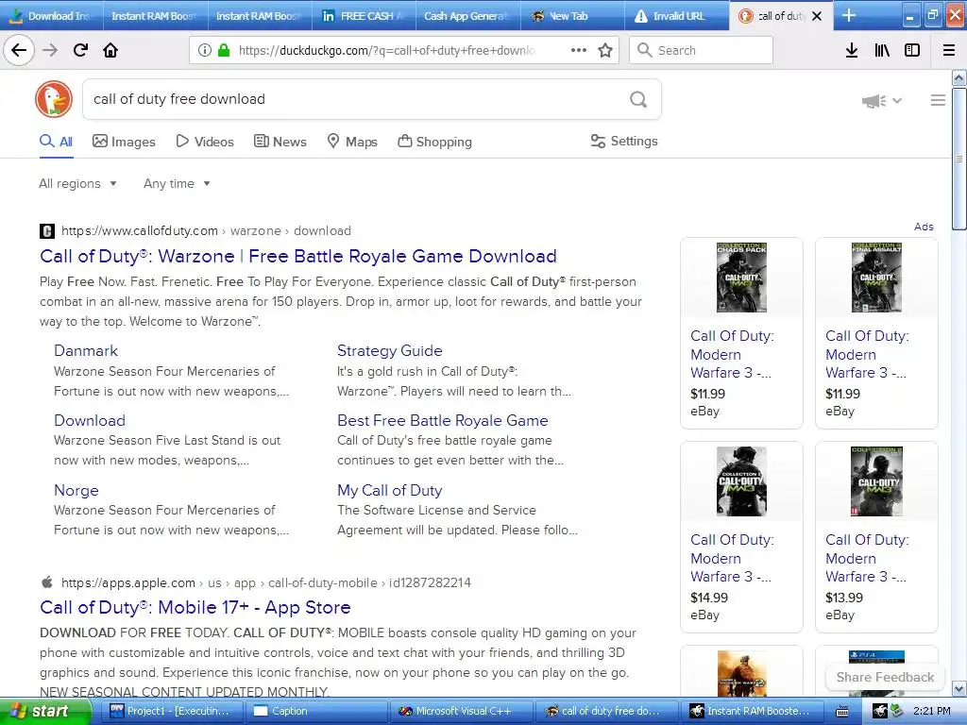Switch to the Invalid URL tab
Image resolution: width=967 pixels, height=725 pixels.
[676, 16]
